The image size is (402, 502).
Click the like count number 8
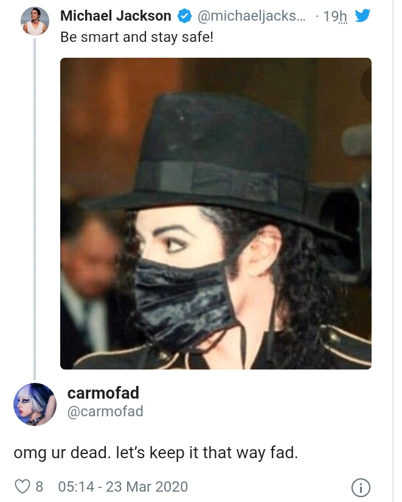[39, 487]
